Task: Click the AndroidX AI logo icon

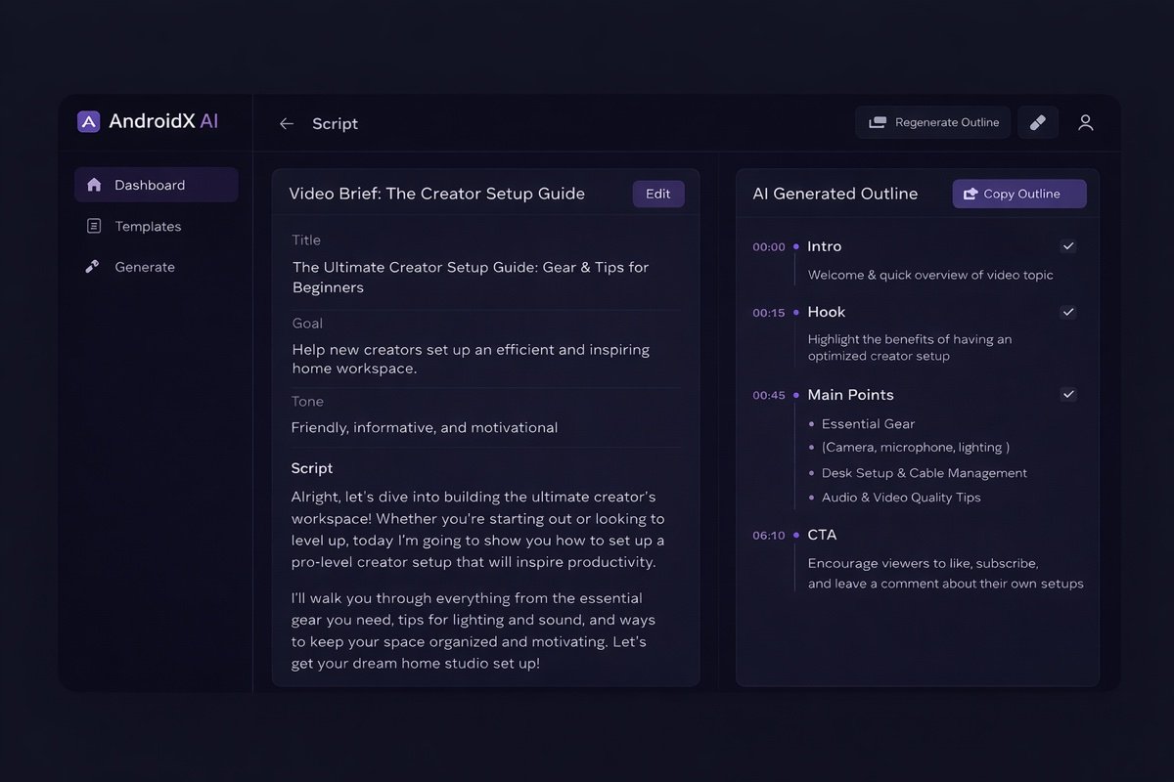Action: click(89, 121)
